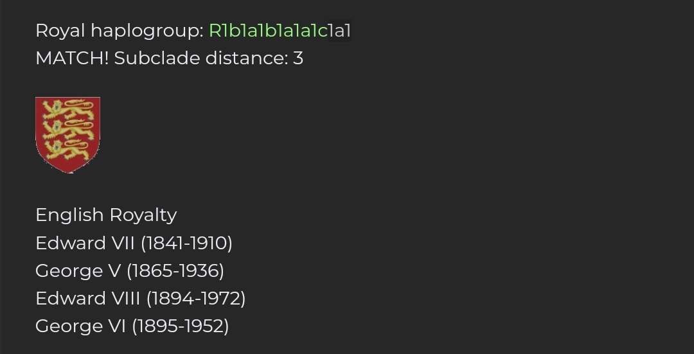Select the green haplogroup code R1b1a1b1a1a1c
This screenshot has width=694, height=354.
268,30
